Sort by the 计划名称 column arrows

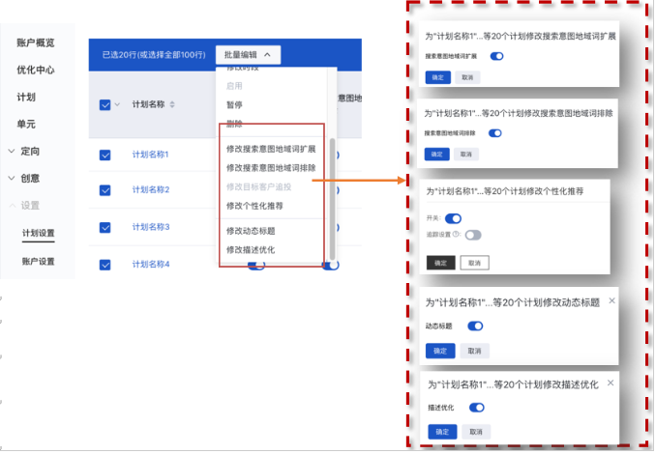tap(172, 104)
